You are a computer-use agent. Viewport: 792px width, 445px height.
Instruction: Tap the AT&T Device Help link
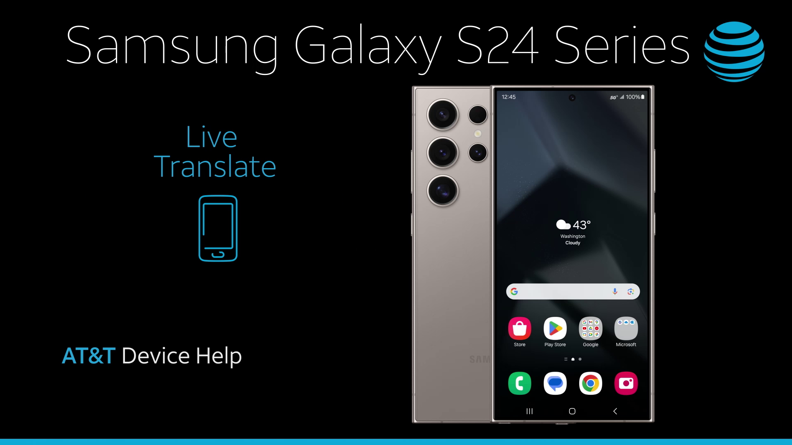pyautogui.click(x=152, y=356)
